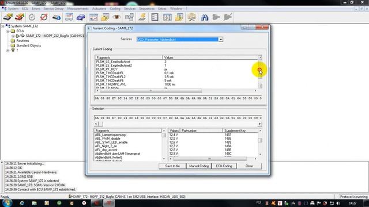Viewport: 369px width, 207px height.
Task: Click the binary columns toolbar icon
Action: (167, 17)
